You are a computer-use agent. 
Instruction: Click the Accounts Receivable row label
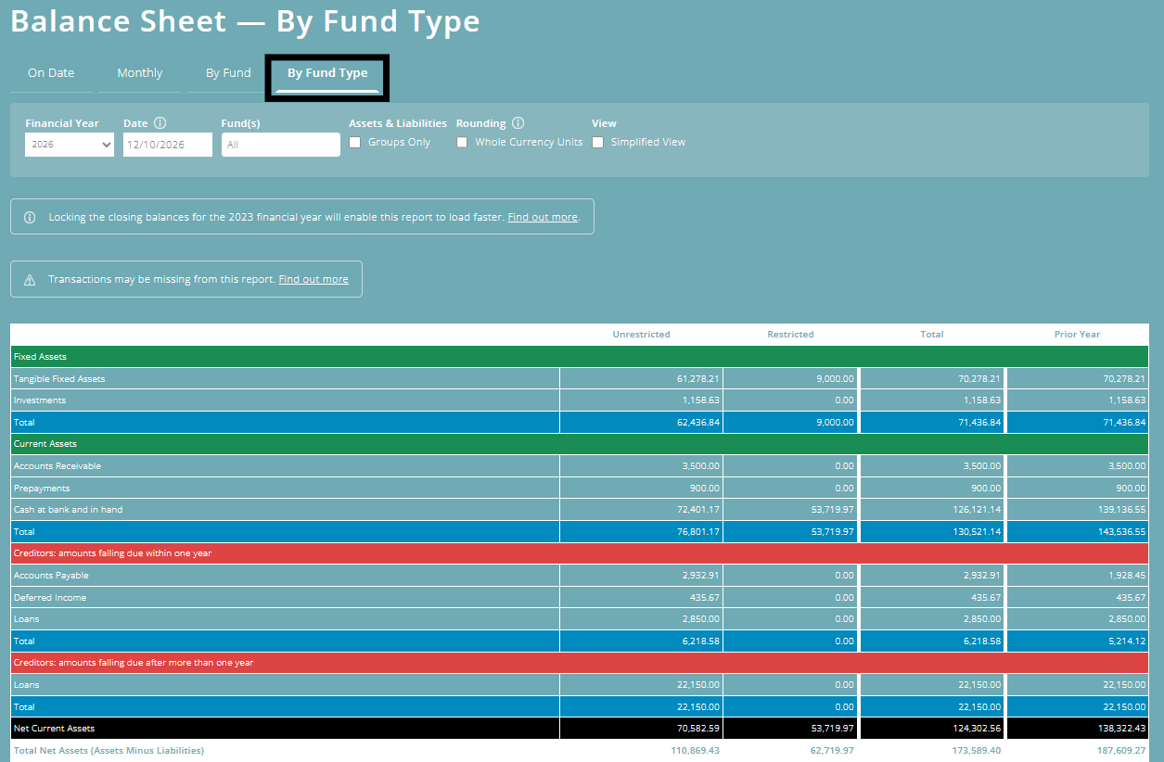click(x=58, y=466)
